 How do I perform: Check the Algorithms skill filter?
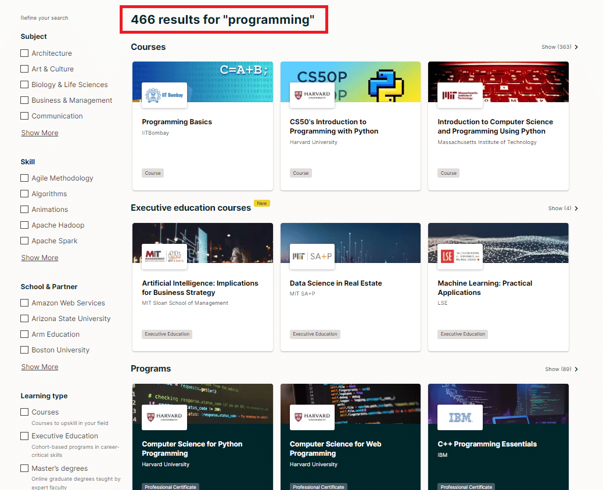click(x=24, y=193)
